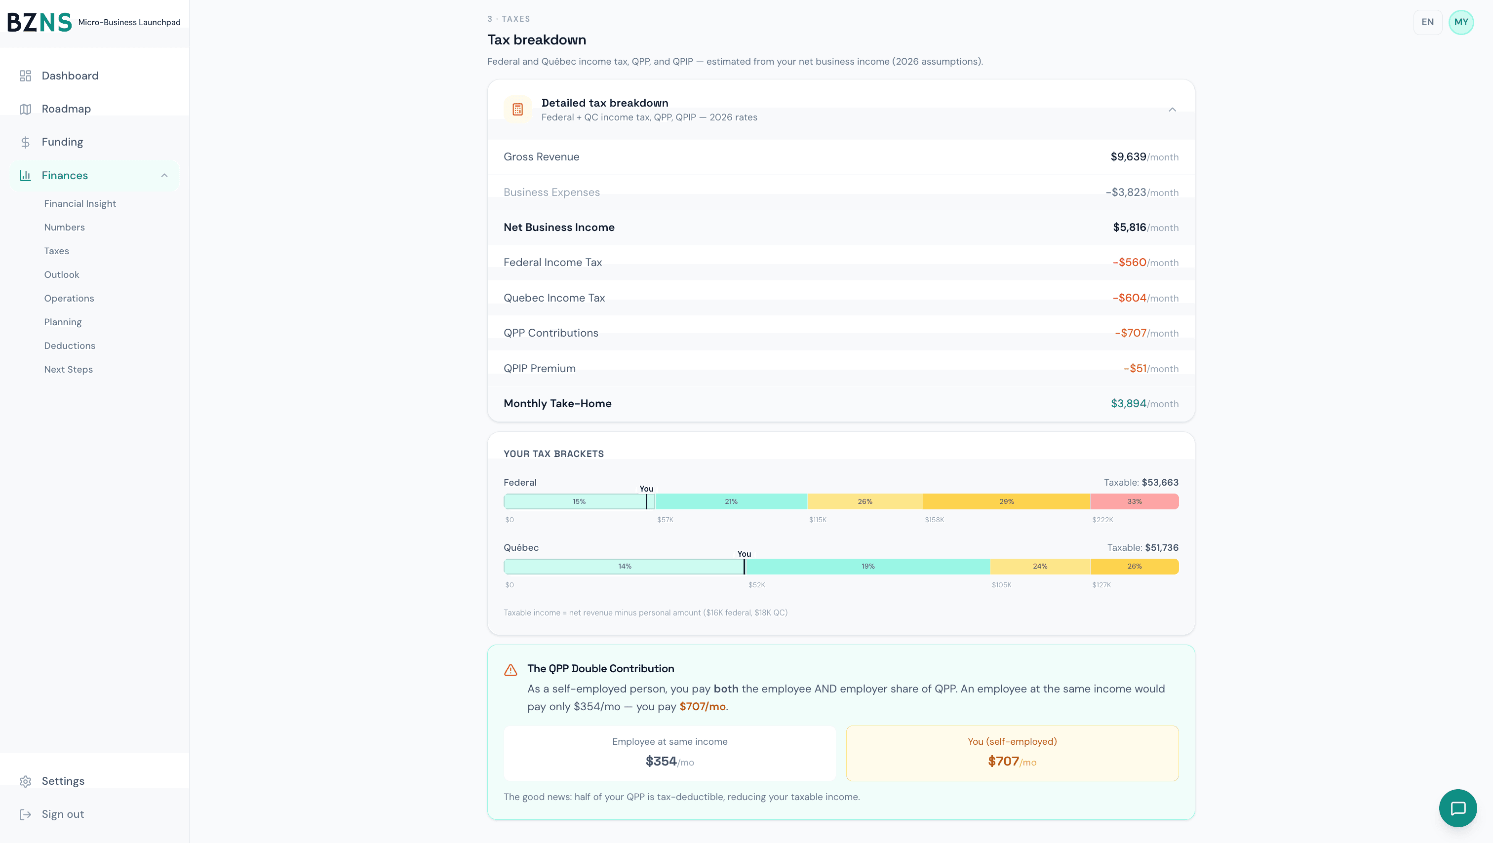
Task: Open the chat bubble in the corner
Action: pyautogui.click(x=1457, y=807)
